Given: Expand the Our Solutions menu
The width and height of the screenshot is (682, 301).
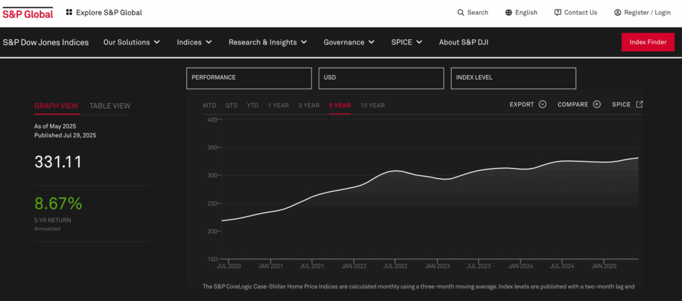Looking at the screenshot, I should click(x=131, y=43).
